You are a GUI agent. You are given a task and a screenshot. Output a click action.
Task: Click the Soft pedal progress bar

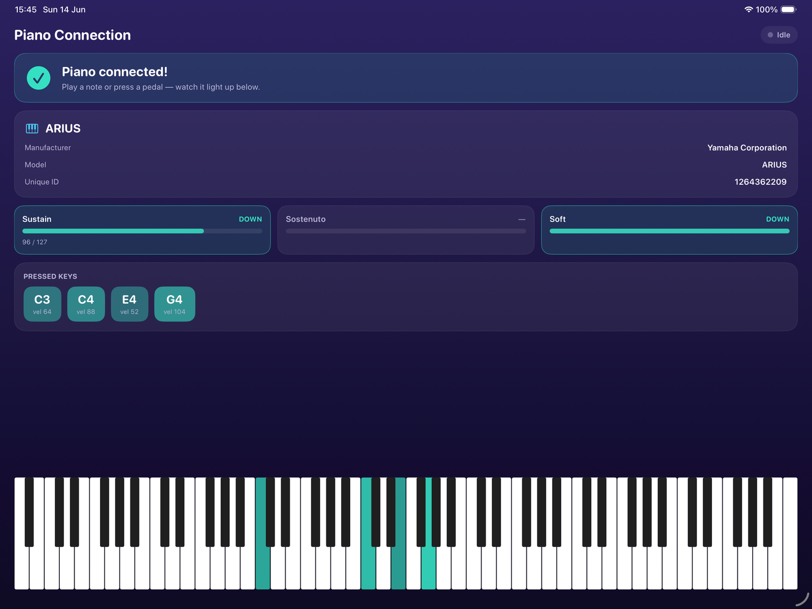669,231
